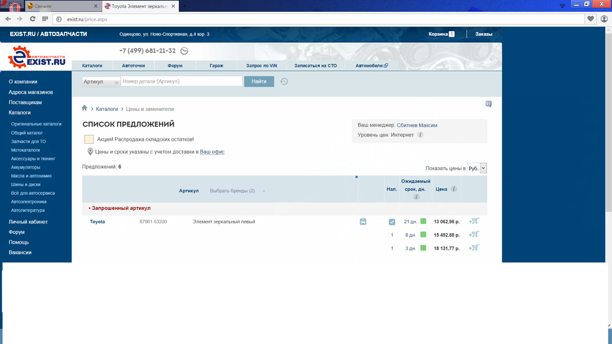Click the info icon next to Цена
Image resolution: width=612 pixels, height=344 pixels.
pyautogui.click(x=453, y=189)
